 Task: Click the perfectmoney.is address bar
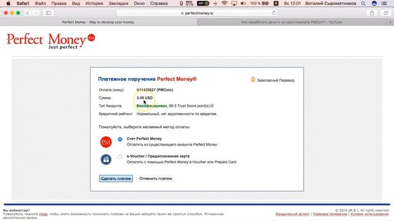pyautogui.click(x=197, y=13)
